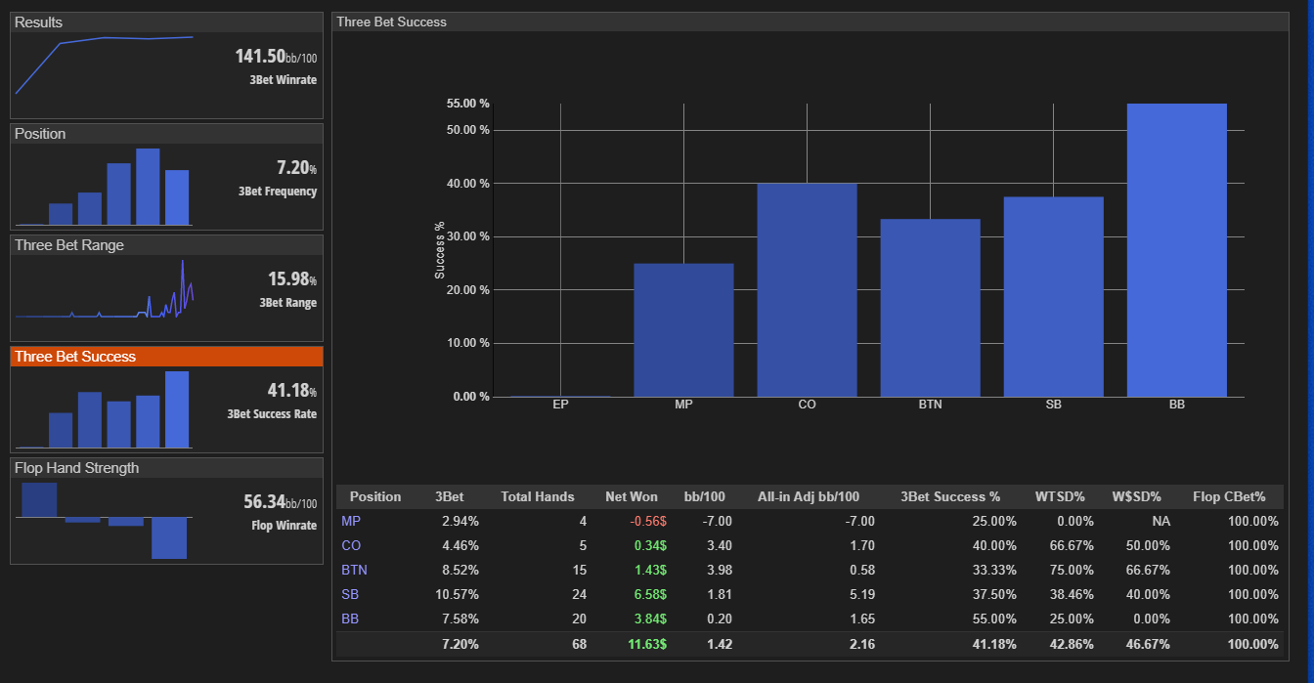The height and width of the screenshot is (683, 1314).
Task: Select the Position 3Bet Frequency panel
Action: pos(166,177)
